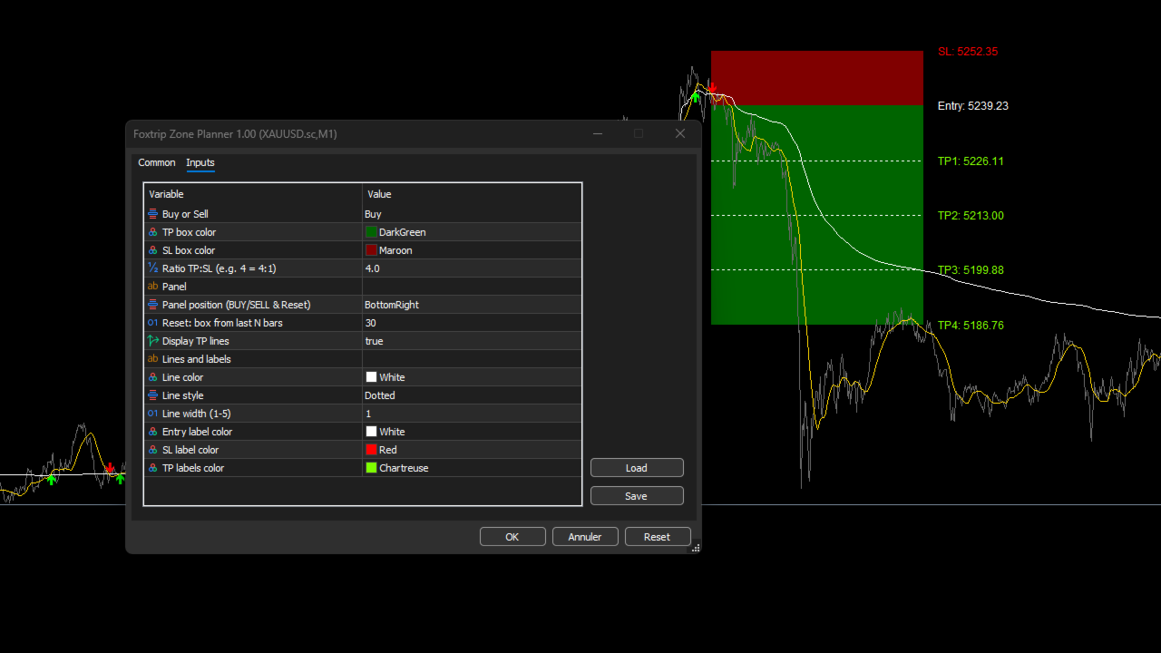Select the 'true' value of Display TP lines

pos(374,341)
